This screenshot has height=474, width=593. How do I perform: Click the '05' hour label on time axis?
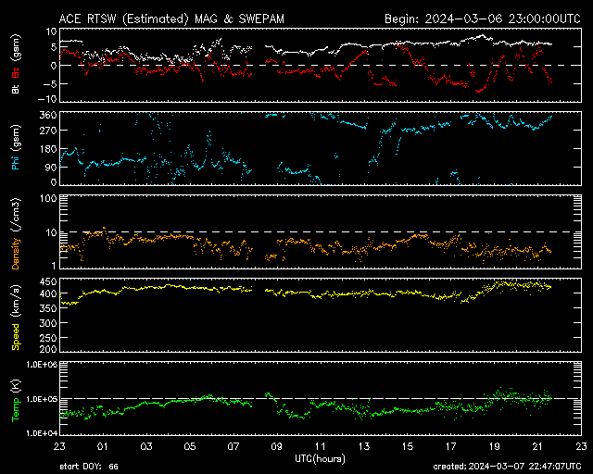[x=190, y=446]
